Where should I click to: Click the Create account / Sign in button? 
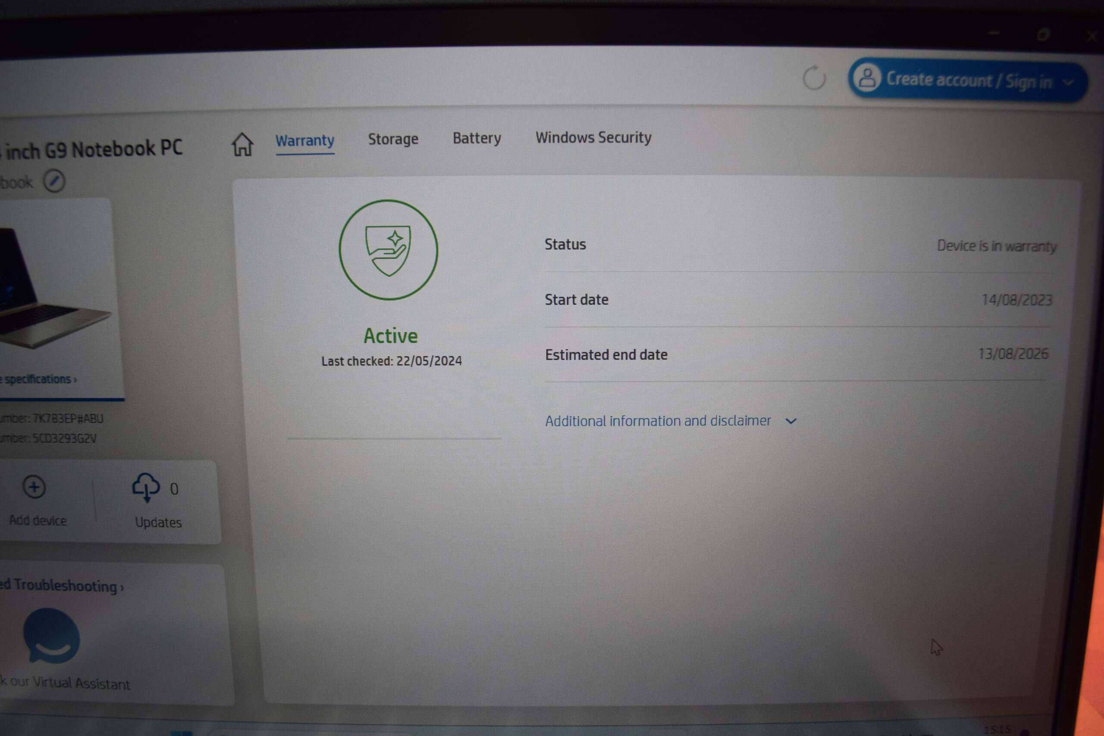968,80
